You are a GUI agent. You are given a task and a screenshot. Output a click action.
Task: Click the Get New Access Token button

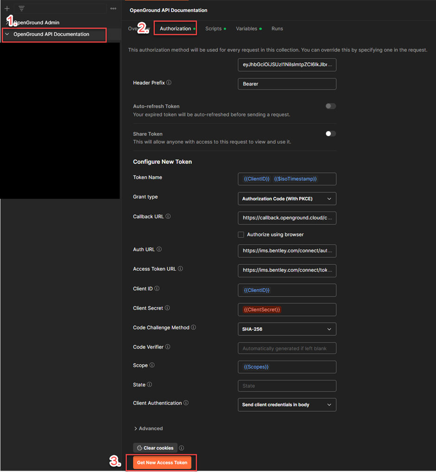162,463
